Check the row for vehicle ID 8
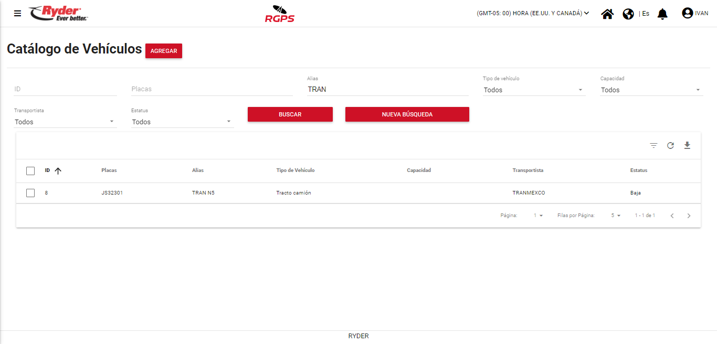717x344 pixels. pos(30,193)
